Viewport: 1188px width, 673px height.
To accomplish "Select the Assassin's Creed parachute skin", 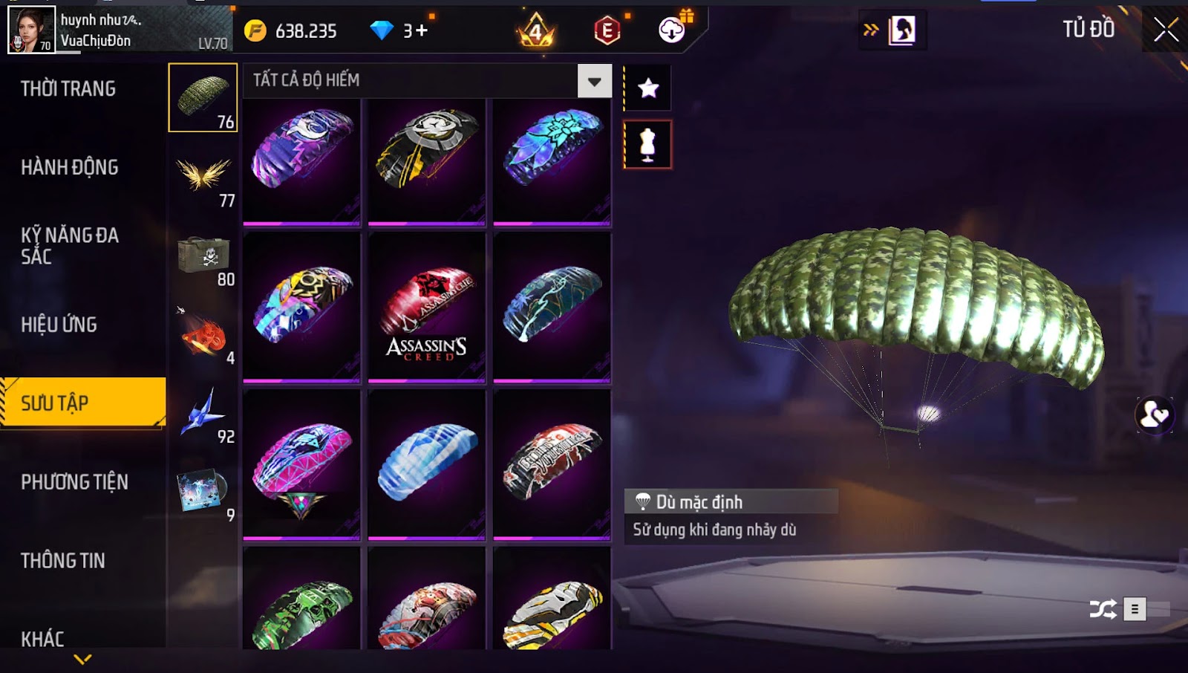I will click(x=427, y=308).
